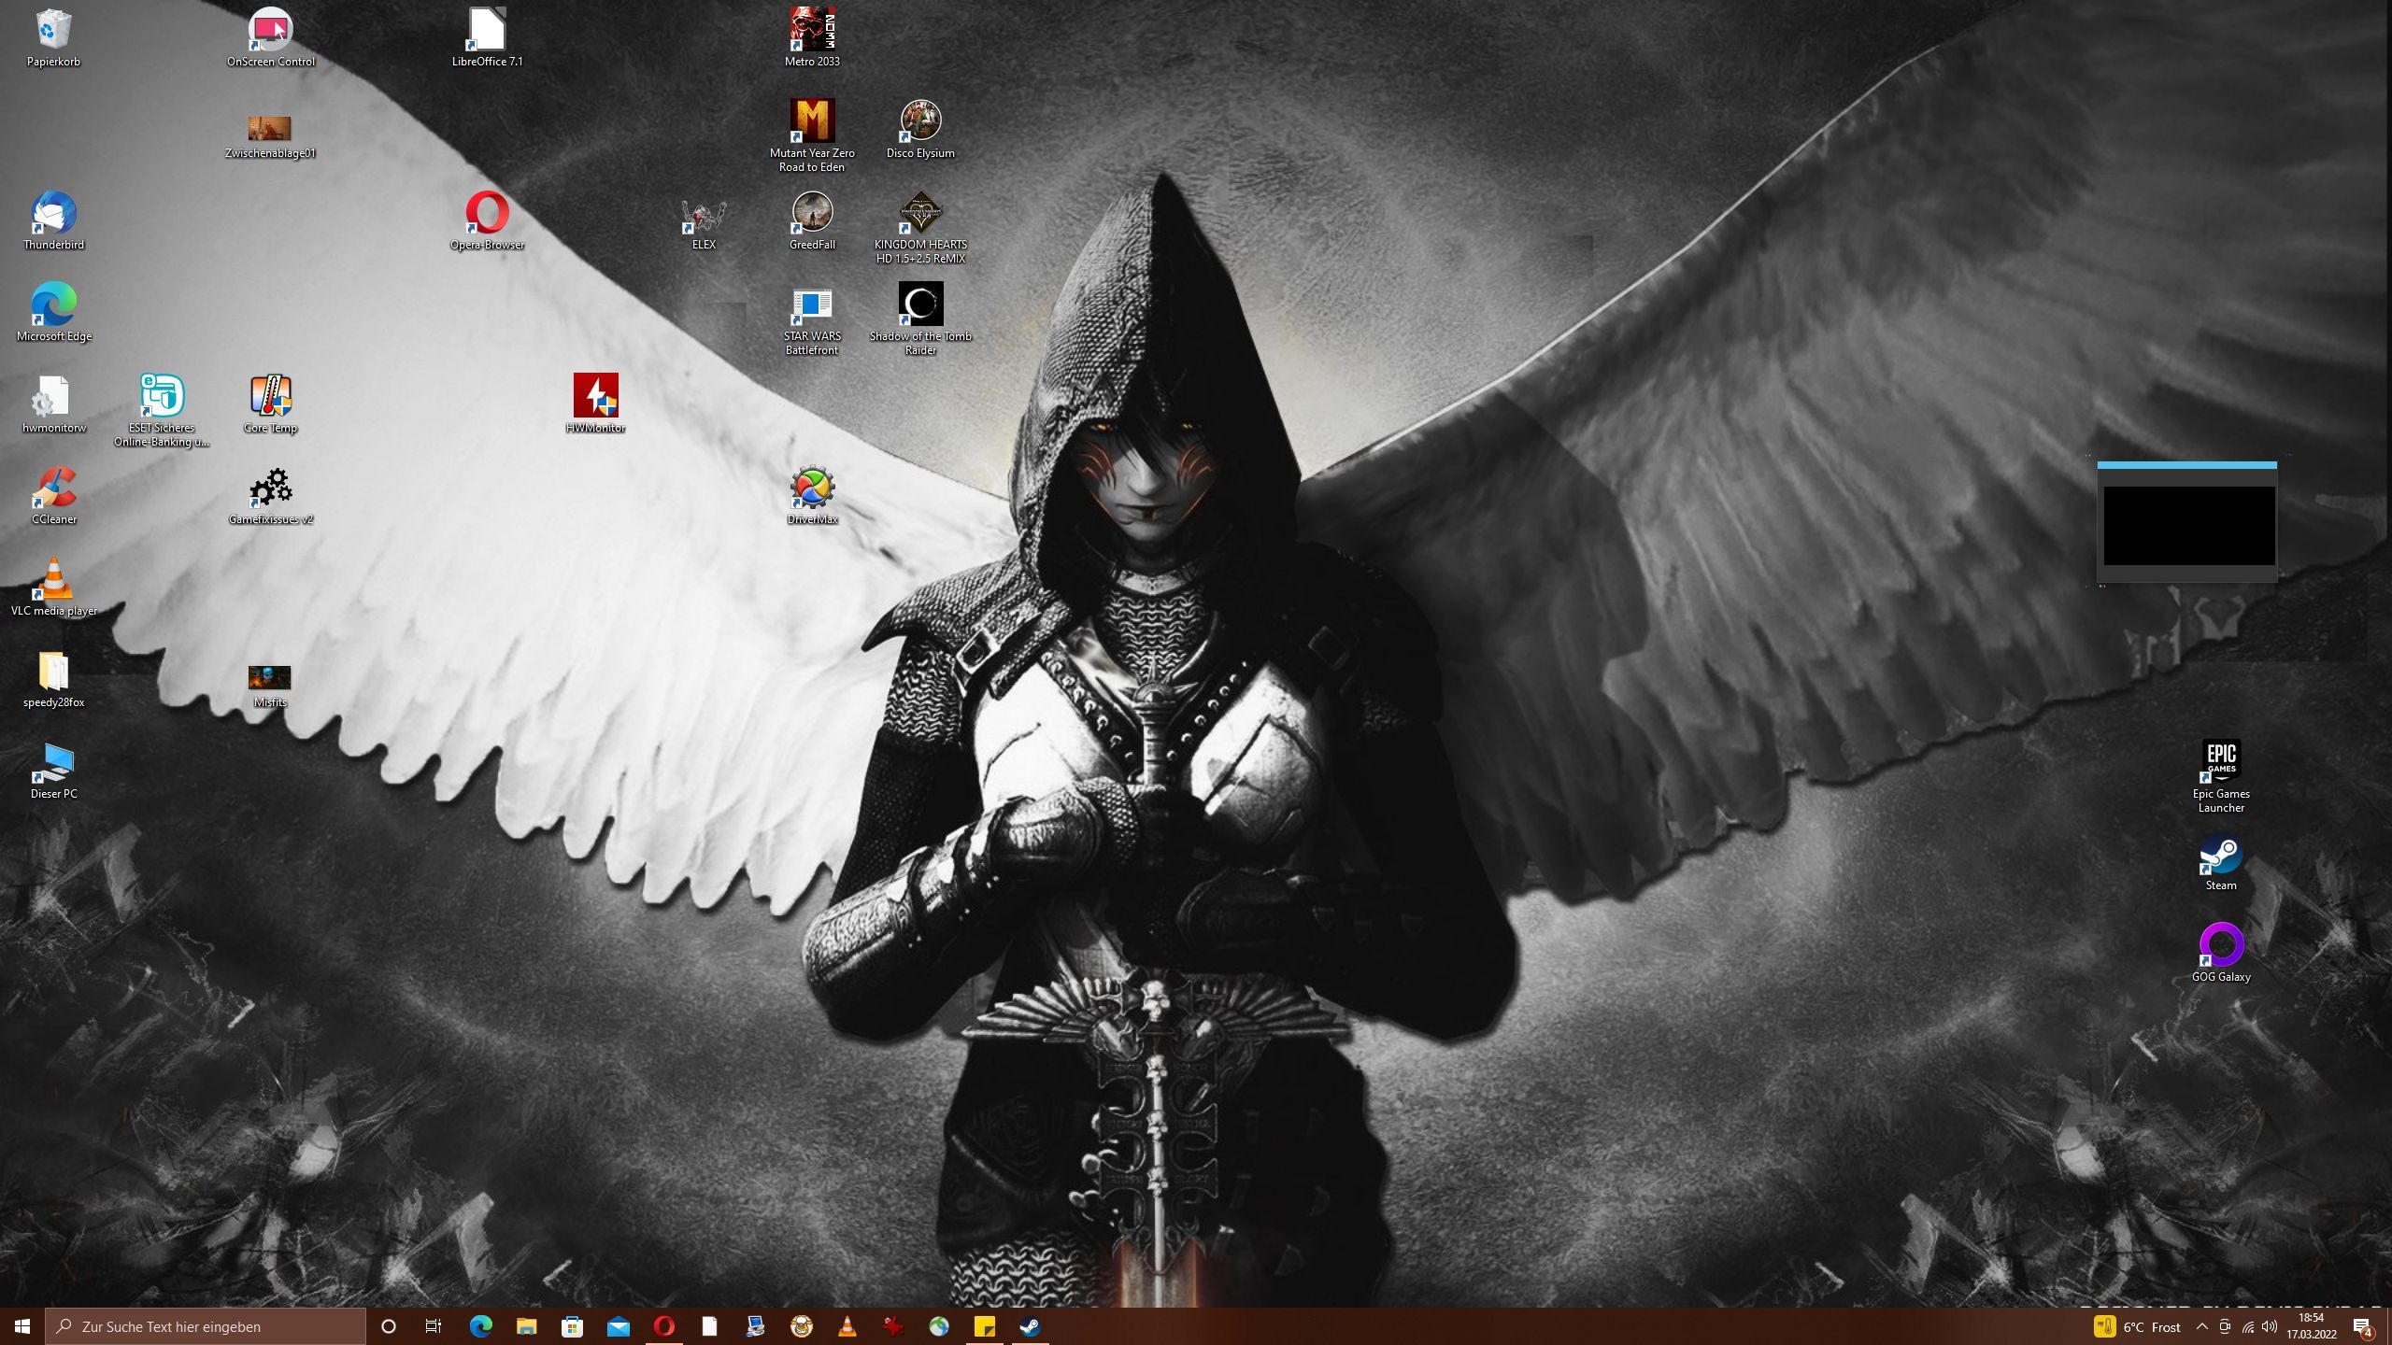Open the volume control in system tray
2392x1345 pixels.
coord(2270,1326)
